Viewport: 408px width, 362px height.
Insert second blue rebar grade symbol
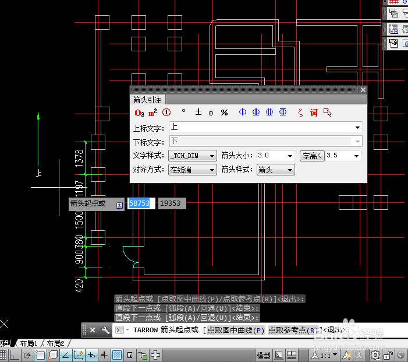(x=256, y=113)
